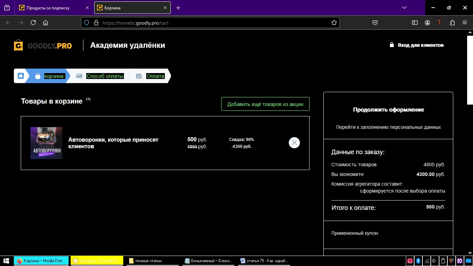
Task: Open the yellow media player taskbar item
Action: tap(97, 261)
